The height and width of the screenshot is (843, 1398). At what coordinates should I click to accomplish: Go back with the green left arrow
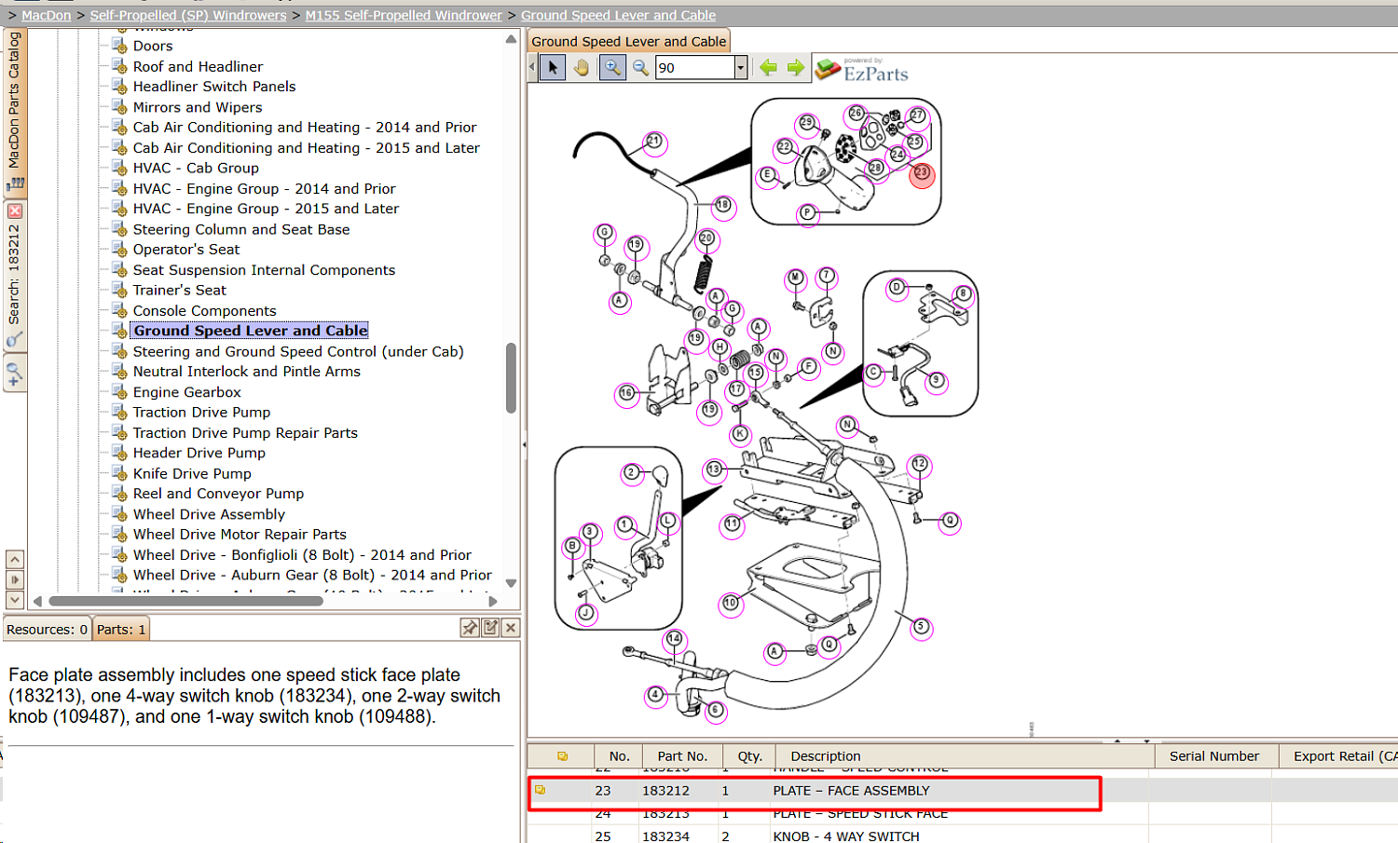click(x=768, y=67)
